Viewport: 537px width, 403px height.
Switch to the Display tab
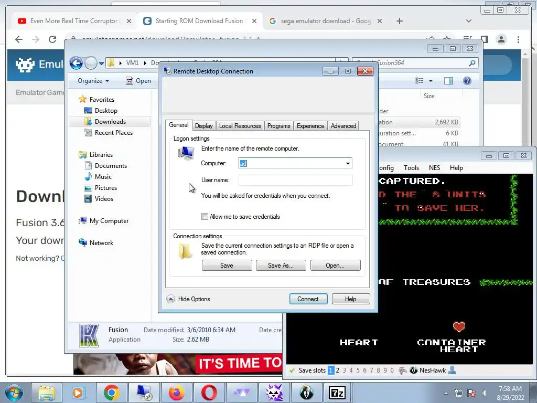pos(204,126)
